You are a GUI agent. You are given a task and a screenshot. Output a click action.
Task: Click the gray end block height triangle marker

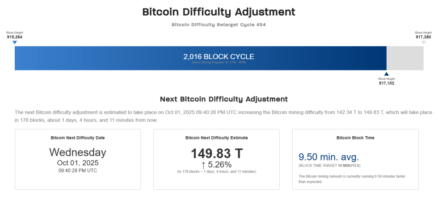423,42
